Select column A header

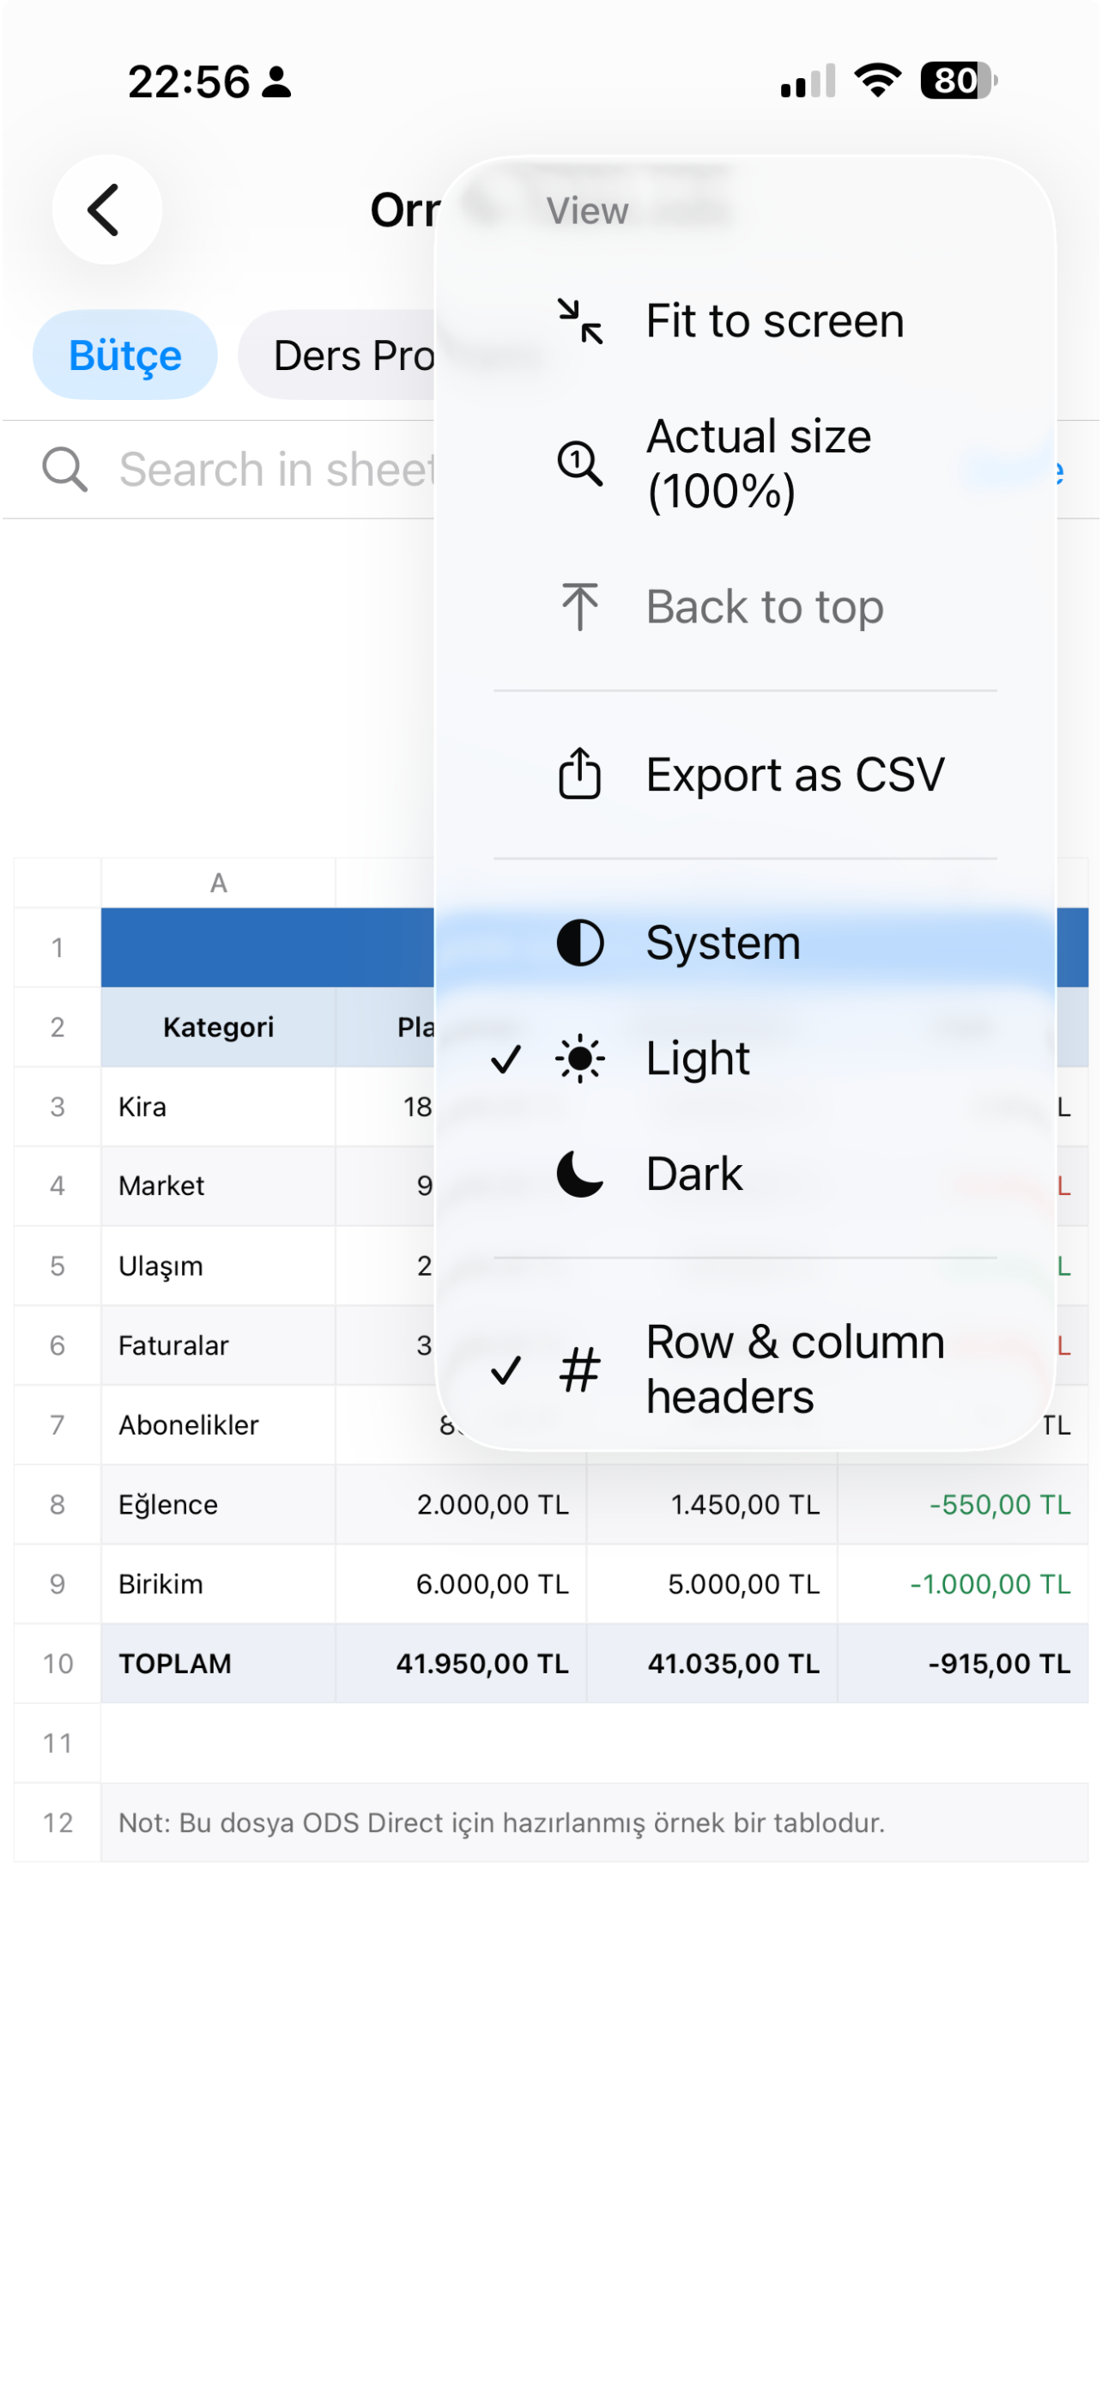point(218,883)
